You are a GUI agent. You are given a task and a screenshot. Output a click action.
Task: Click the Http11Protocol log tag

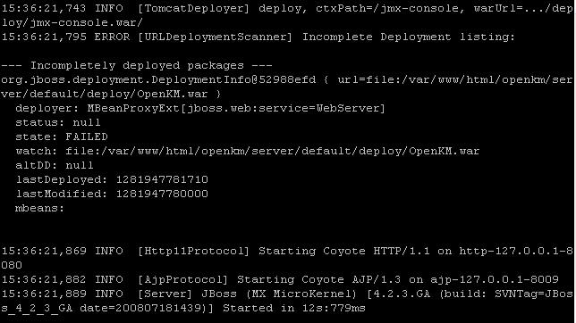193,251
